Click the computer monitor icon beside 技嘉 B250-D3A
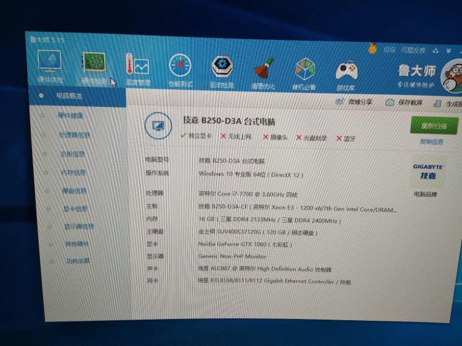 click(x=158, y=126)
